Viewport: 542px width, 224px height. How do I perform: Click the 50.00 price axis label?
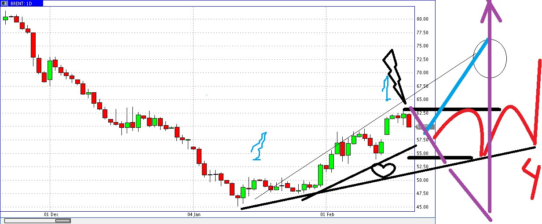(423, 180)
